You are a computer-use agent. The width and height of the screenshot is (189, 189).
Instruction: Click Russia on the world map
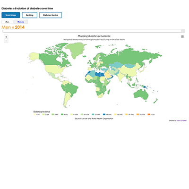129,57
